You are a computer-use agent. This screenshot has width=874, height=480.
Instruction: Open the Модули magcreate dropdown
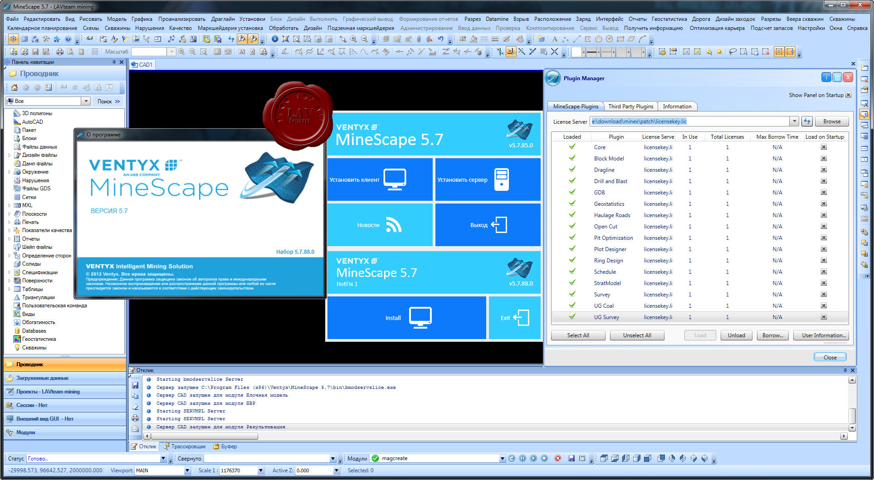502,459
